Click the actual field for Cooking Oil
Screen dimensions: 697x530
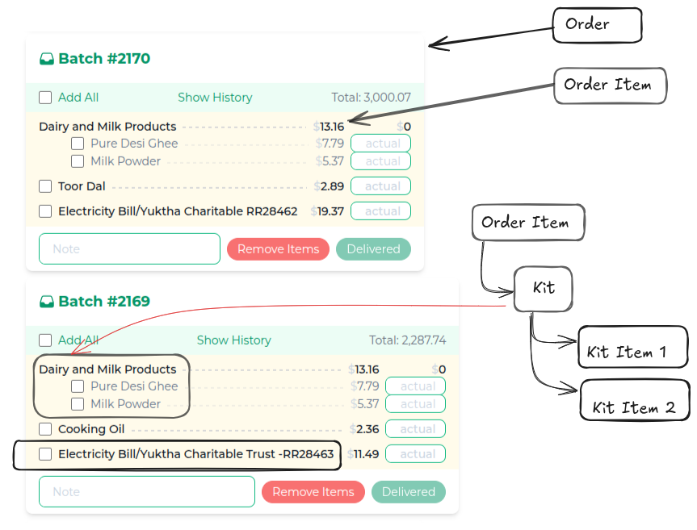417,429
